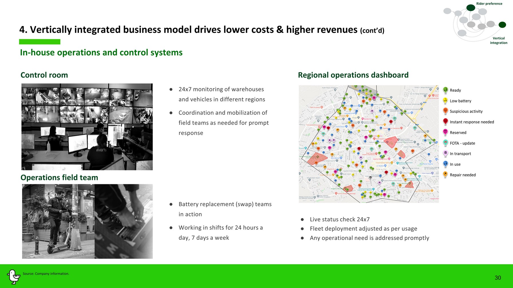
Task: Open the control room photo
Action: [x=87, y=127]
